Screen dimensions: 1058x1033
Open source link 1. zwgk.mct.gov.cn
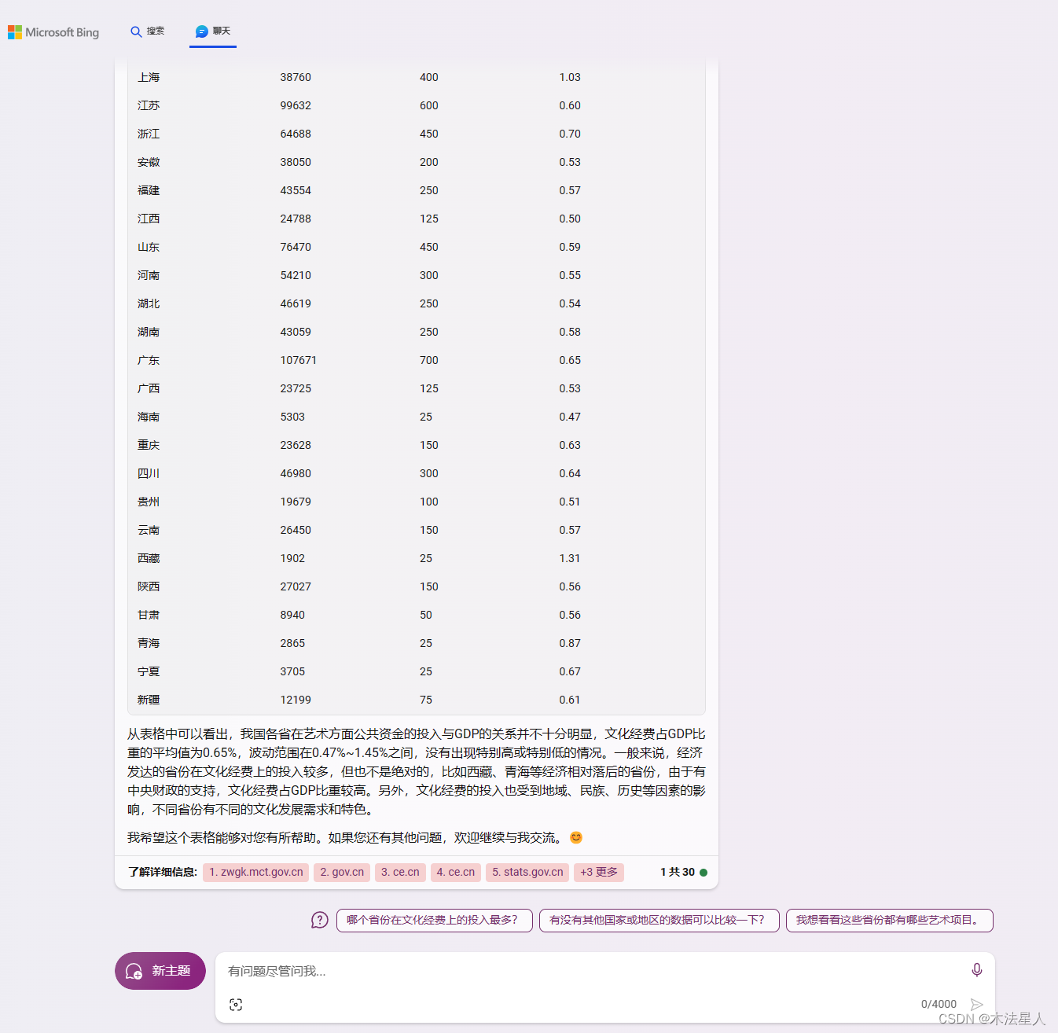coord(255,872)
